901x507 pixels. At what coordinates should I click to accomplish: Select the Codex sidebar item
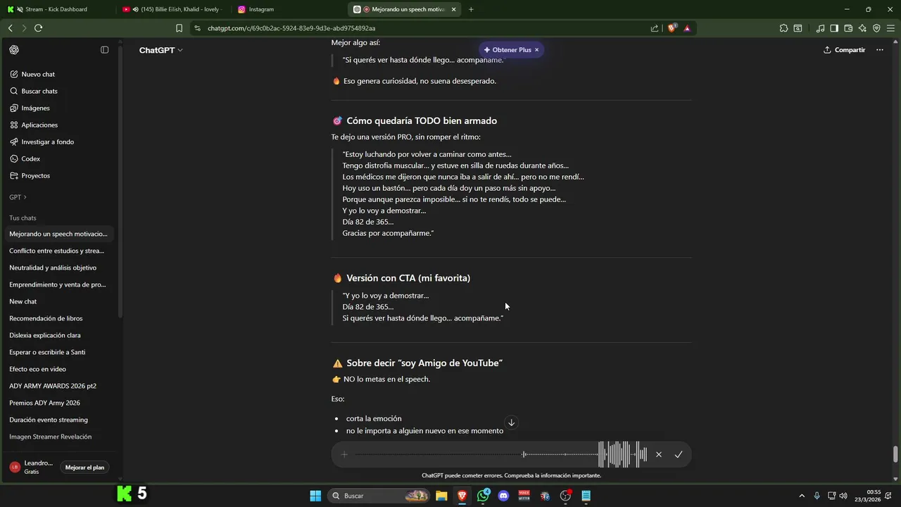30,158
